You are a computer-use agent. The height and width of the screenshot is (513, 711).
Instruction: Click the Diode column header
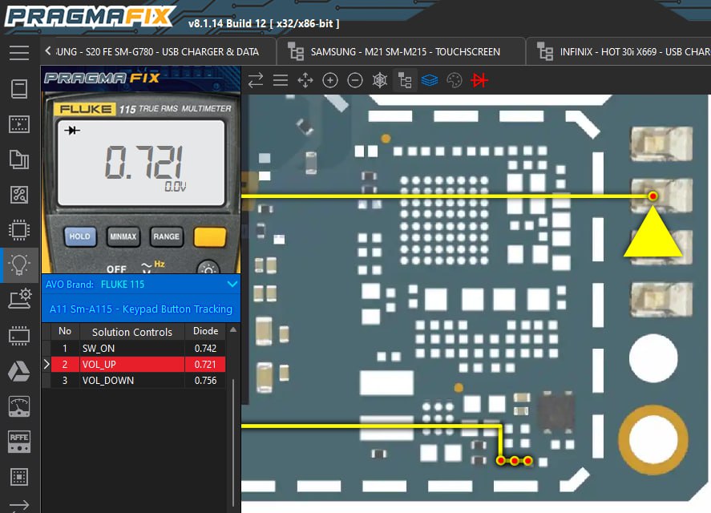point(205,331)
